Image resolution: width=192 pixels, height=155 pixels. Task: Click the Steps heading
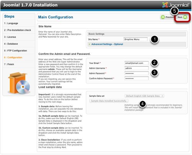coord(9,16)
